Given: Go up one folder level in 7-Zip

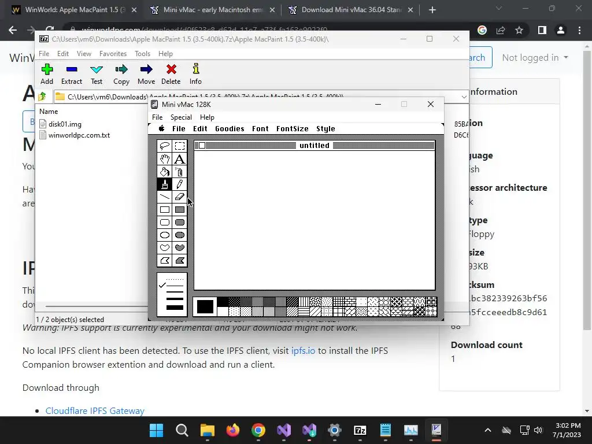Looking at the screenshot, I should (x=42, y=97).
